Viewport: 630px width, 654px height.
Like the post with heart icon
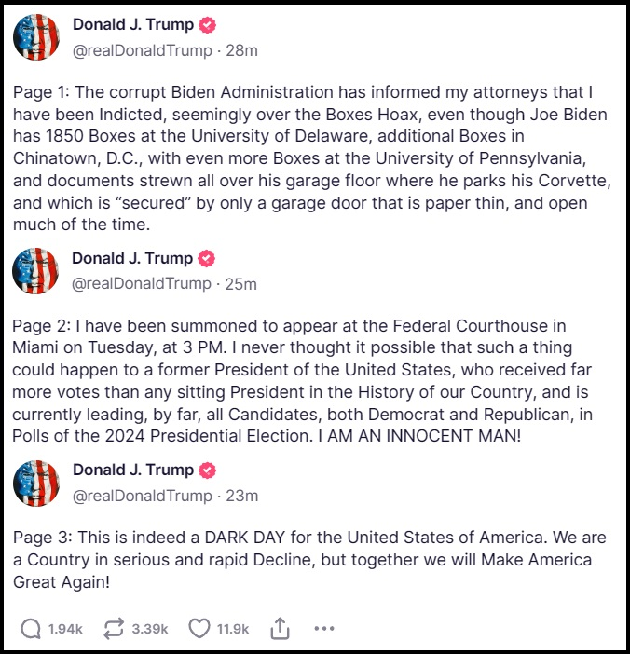(x=199, y=629)
